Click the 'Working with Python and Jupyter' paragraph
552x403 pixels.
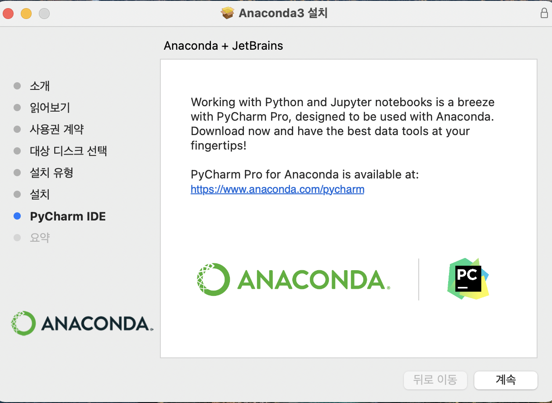pyautogui.click(x=343, y=124)
